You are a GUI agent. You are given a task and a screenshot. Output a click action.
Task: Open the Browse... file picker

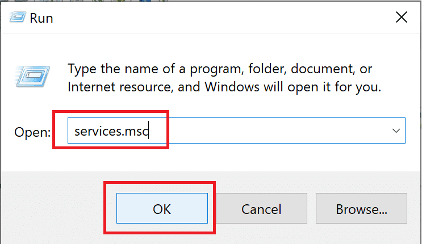click(x=361, y=209)
